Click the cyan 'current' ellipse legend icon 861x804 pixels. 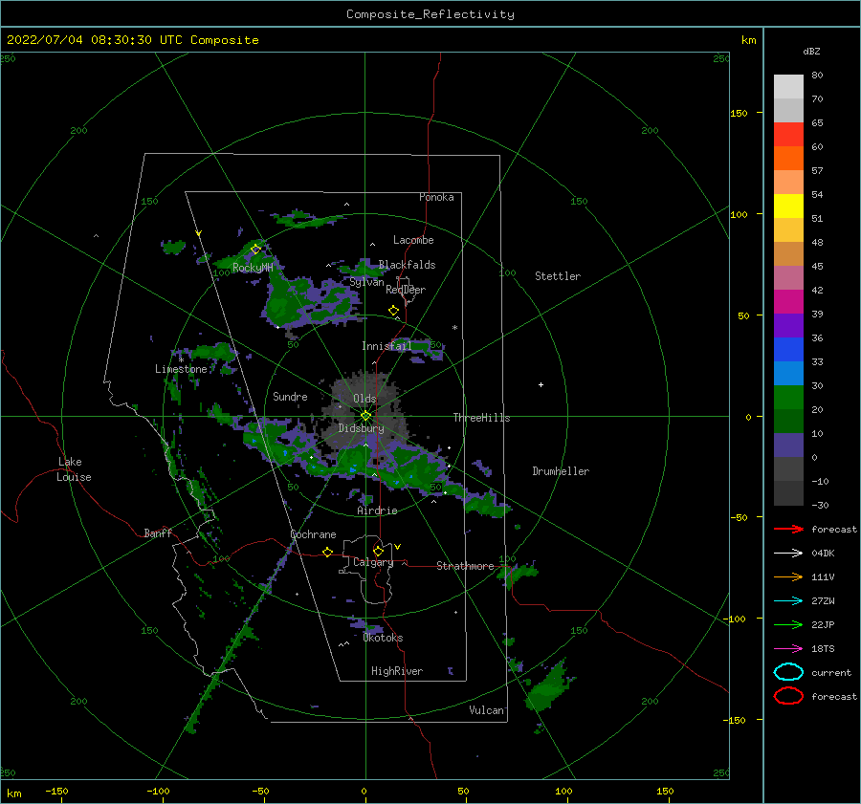[x=788, y=672]
